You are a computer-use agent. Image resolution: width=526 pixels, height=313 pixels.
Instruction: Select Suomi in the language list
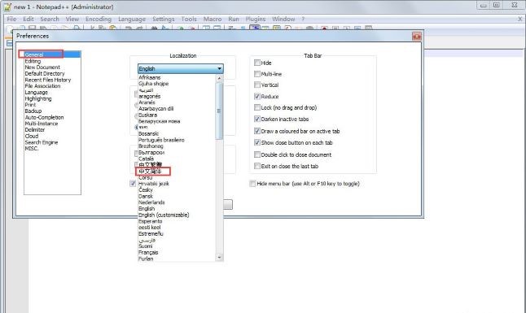tap(146, 246)
